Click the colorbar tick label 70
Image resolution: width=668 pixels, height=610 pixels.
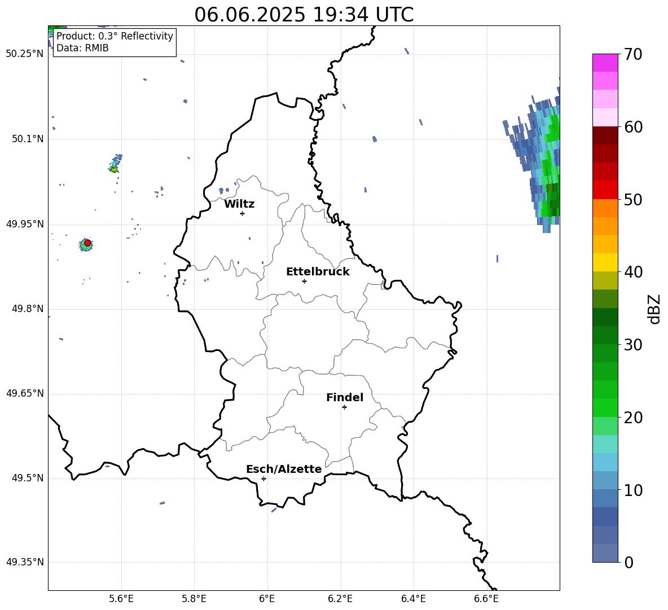tap(633, 54)
